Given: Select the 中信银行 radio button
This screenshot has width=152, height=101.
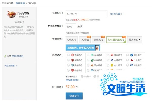Looking at the screenshot, I should click(68, 70).
